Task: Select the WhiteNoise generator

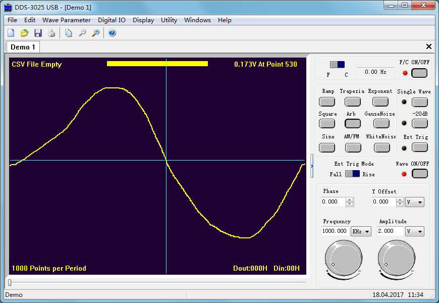Action: [x=381, y=147]
